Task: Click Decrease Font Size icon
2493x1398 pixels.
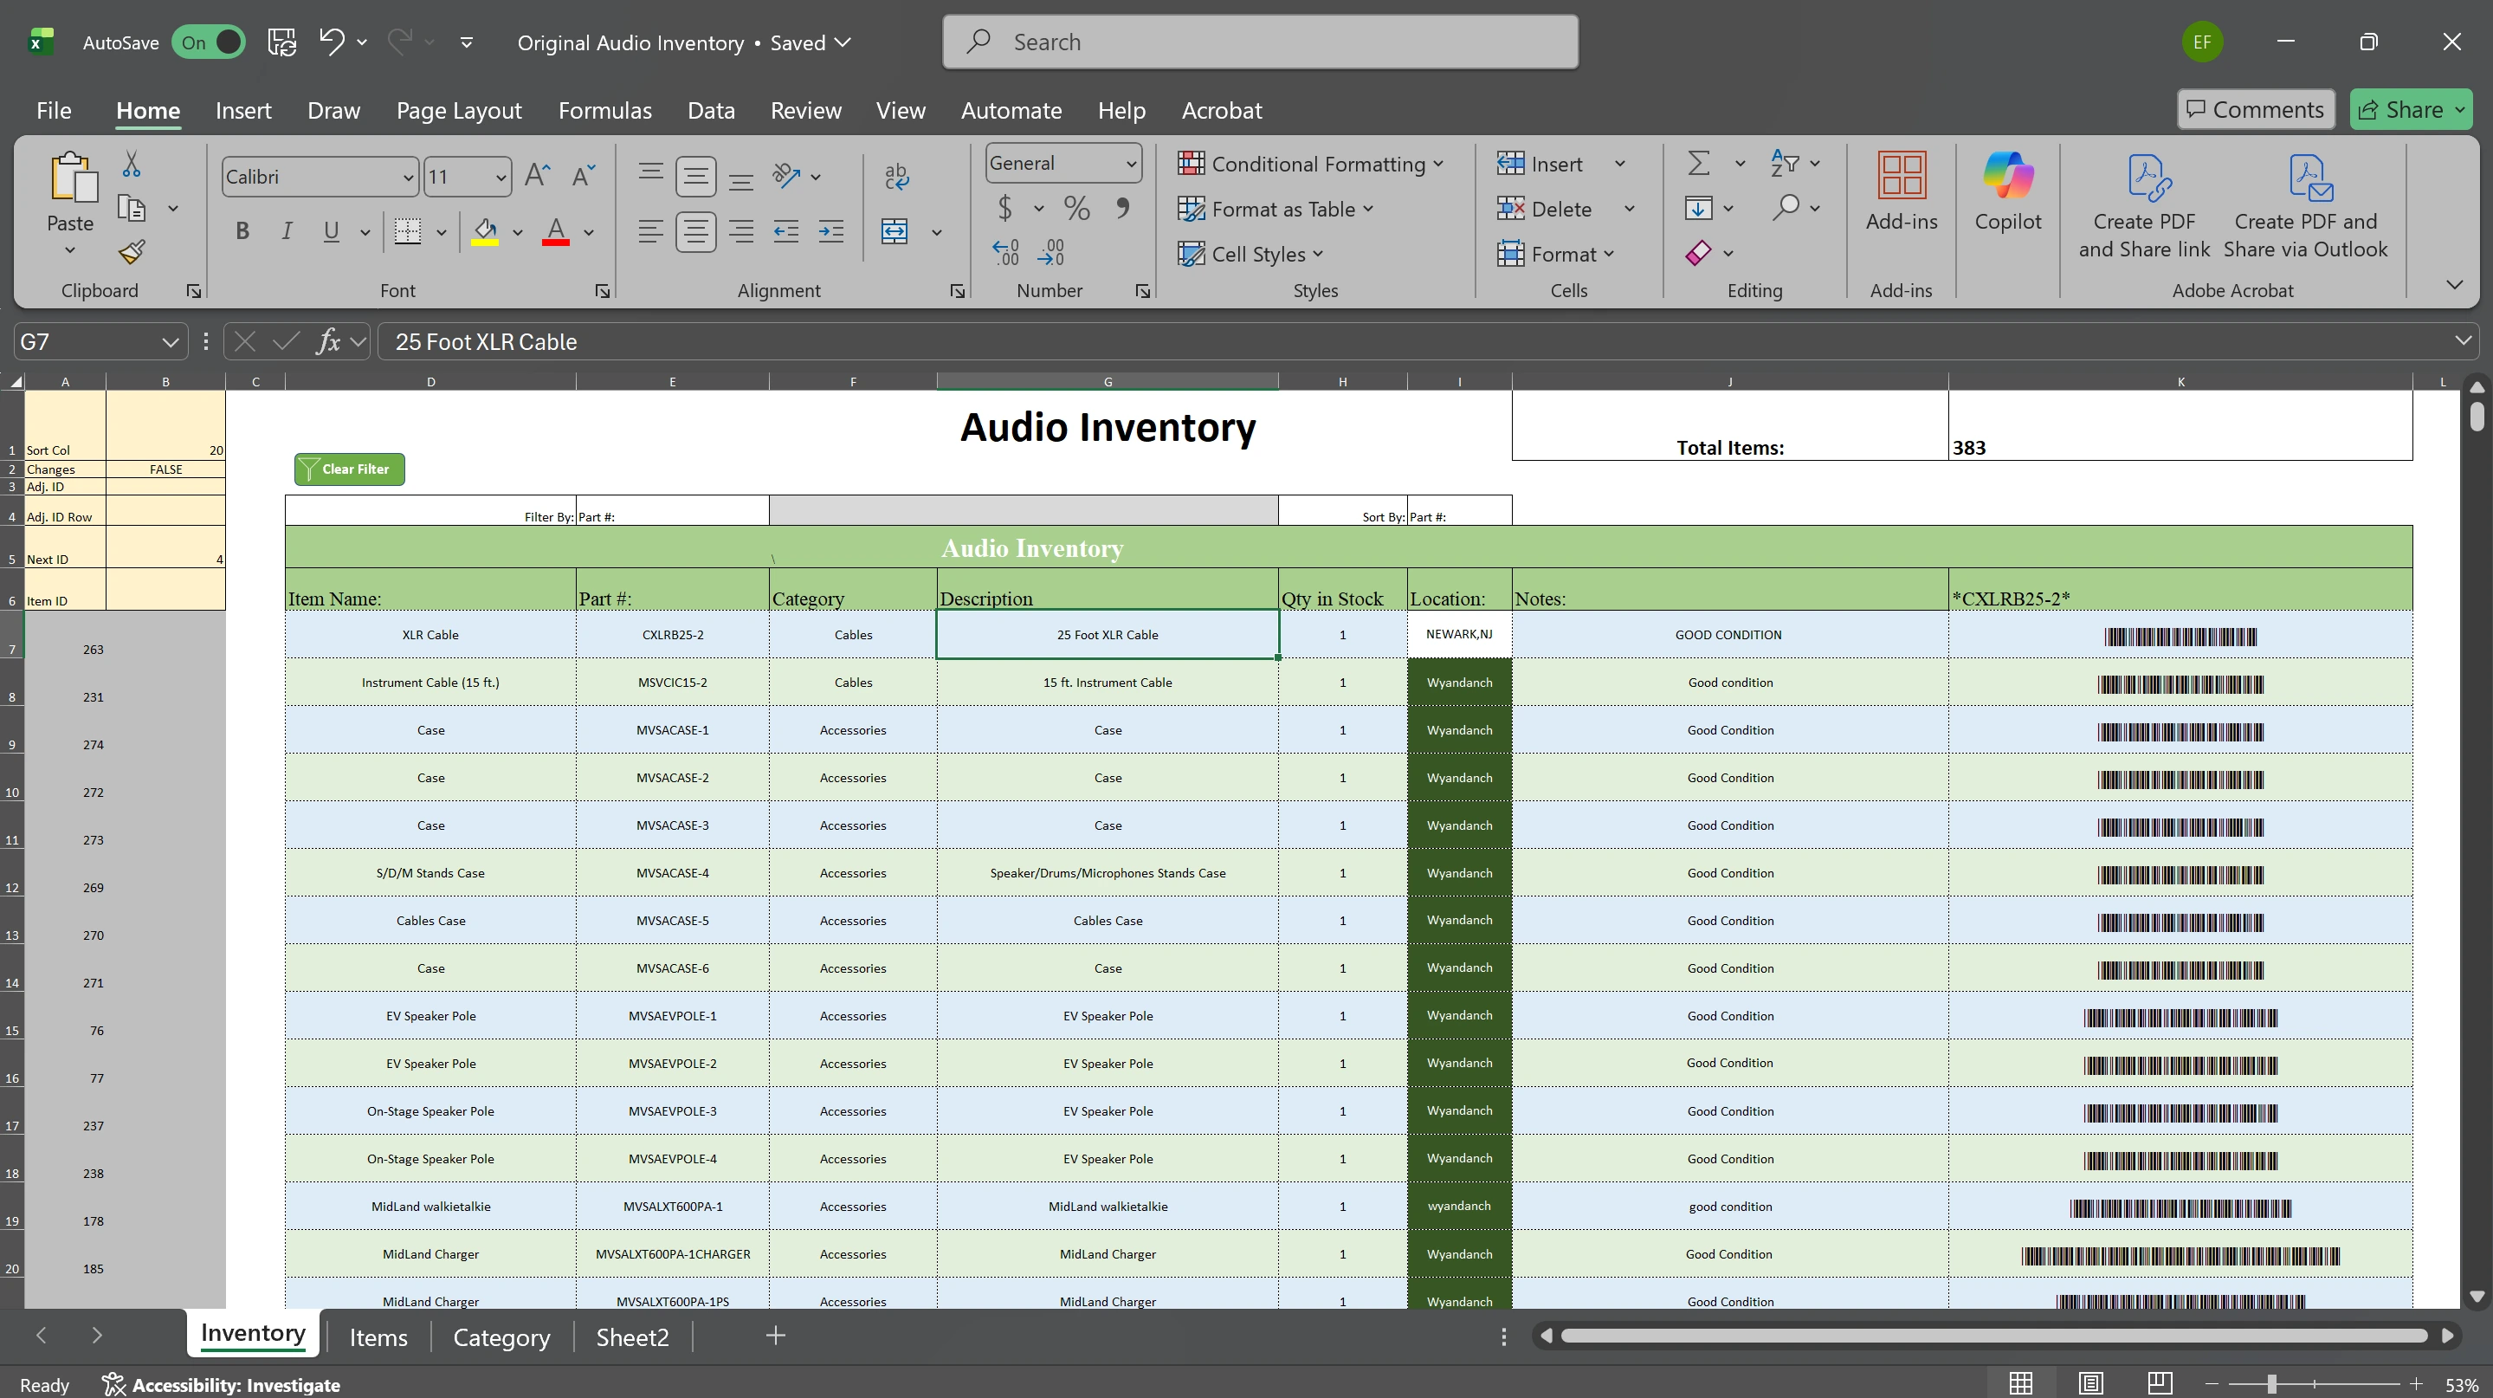Action: pos(584,176)
